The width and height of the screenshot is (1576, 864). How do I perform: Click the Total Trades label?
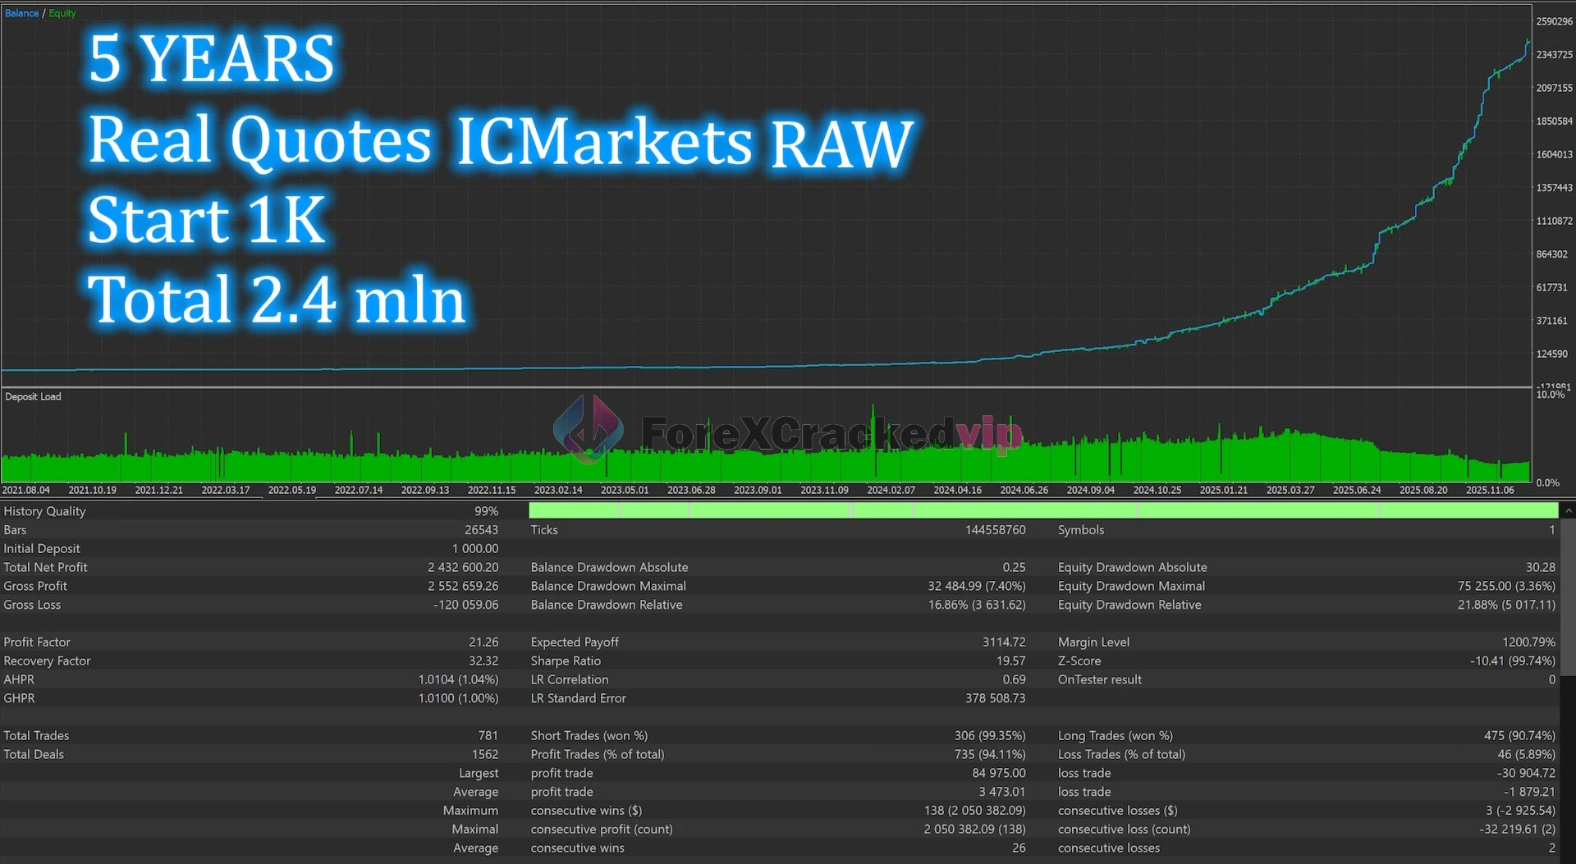coord(36,735)
